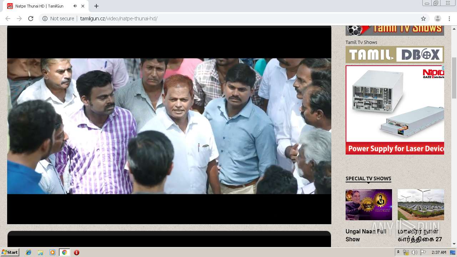Restore down the Chrome window

(436, 3)
